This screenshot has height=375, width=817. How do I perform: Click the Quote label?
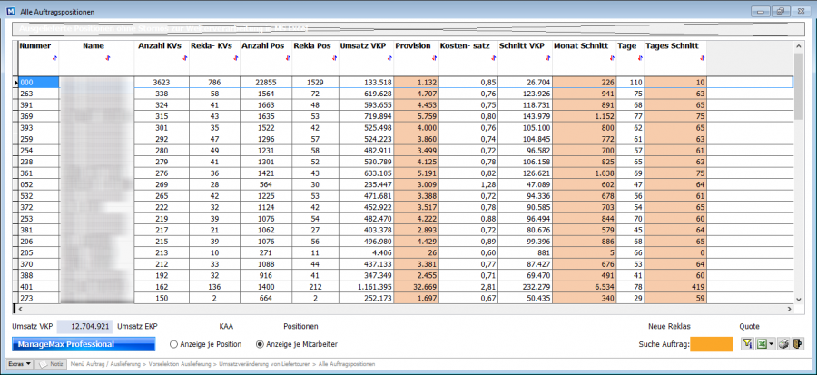tap(749, 327)
